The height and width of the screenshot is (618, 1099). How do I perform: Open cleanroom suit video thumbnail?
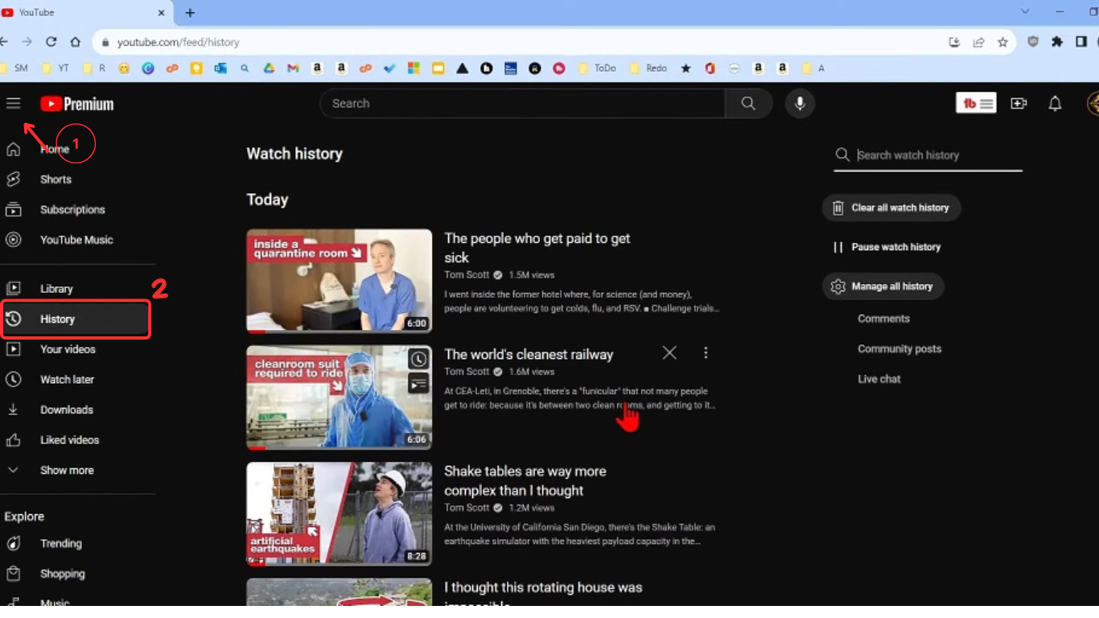(339, 398)
